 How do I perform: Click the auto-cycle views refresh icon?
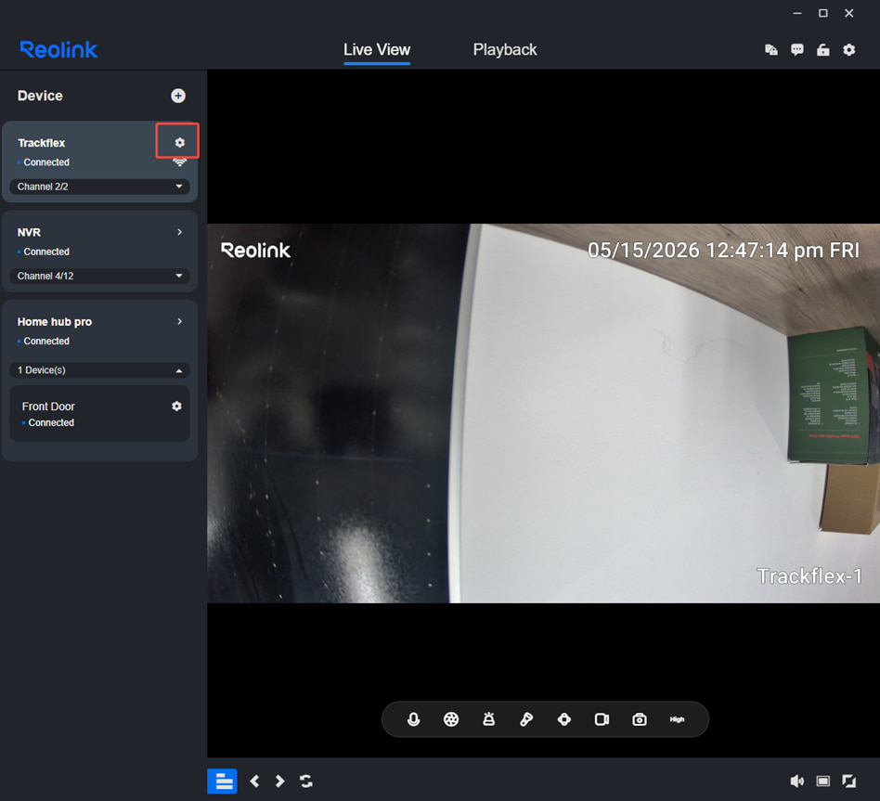tap(306, 781)
